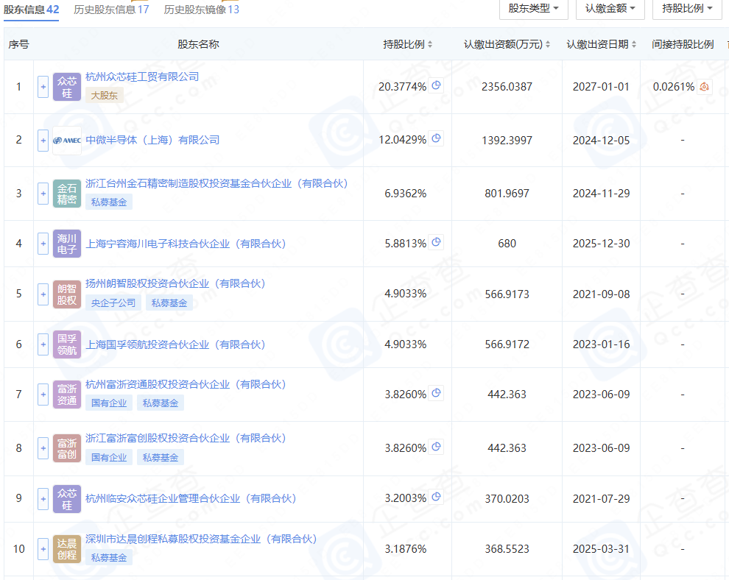
Task: Switch to 历史股东信息 17 tab
Action: click(x=111, y=10)
